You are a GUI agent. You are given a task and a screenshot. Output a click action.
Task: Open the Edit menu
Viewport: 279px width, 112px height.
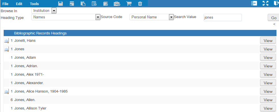pos(19,4)
